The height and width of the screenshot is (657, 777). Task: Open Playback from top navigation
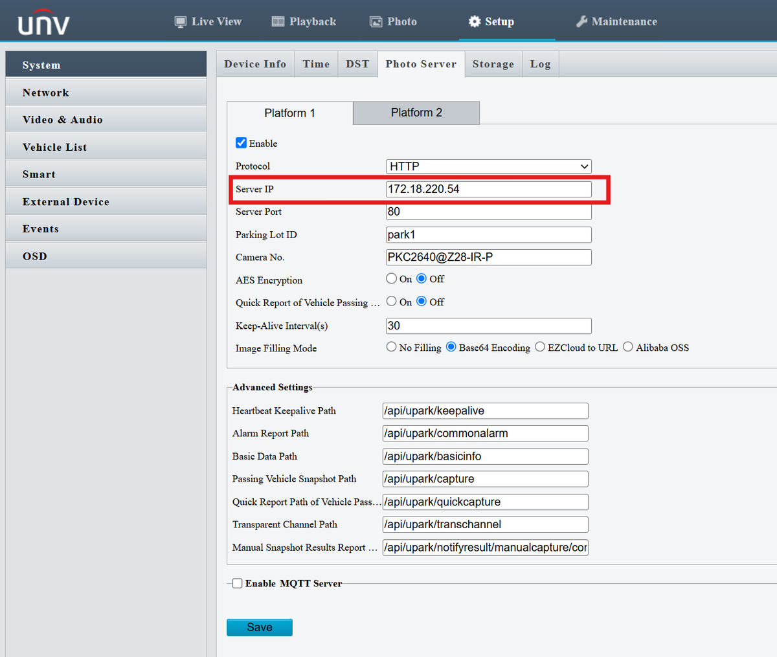click(x=304, y=21)
